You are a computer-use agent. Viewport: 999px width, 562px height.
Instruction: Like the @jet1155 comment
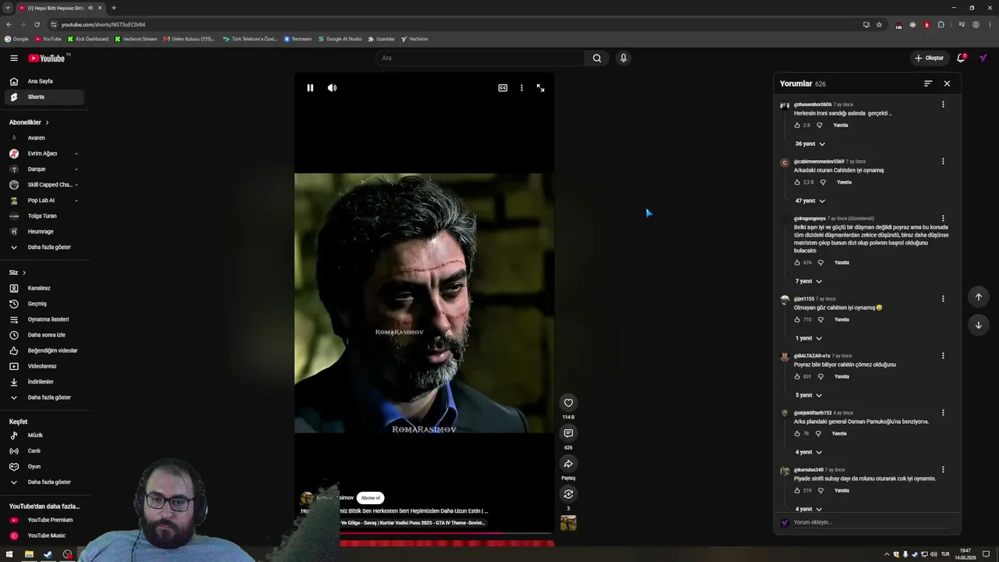click(797, 320)
